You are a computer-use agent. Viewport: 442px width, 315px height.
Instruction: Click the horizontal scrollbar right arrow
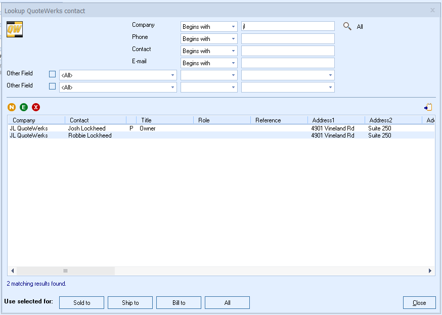click(430, 271)
